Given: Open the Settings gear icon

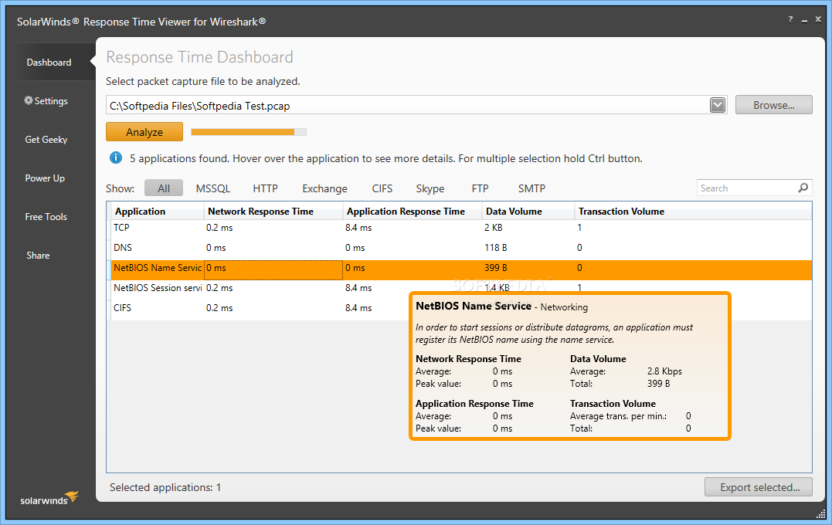Looking at the screenshot, I should [x=29, y=100].
